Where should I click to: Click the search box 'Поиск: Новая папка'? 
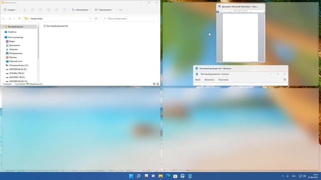tap(130, 18)
